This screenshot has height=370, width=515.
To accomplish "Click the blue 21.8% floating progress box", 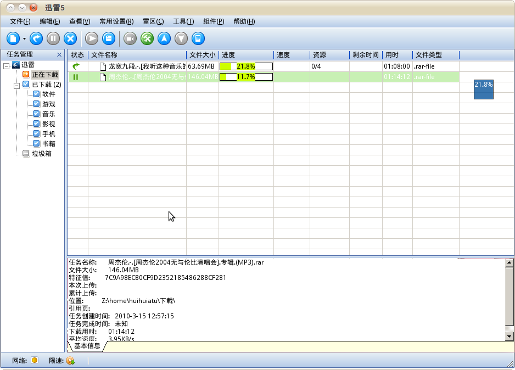I will (x=484, y=89).
